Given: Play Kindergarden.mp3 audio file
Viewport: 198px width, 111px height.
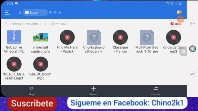Looking at the screenshot, I should 174,37.
